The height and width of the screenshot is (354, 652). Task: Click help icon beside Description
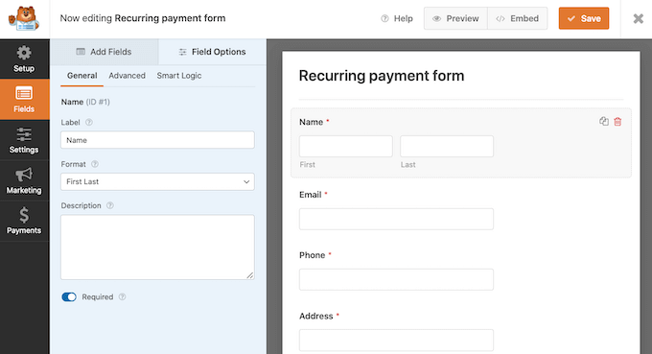tap(109, 205)
